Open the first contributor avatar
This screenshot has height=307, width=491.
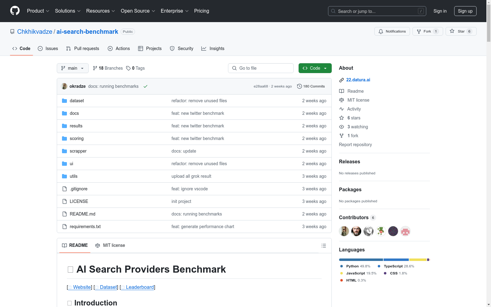click(344, 231)
